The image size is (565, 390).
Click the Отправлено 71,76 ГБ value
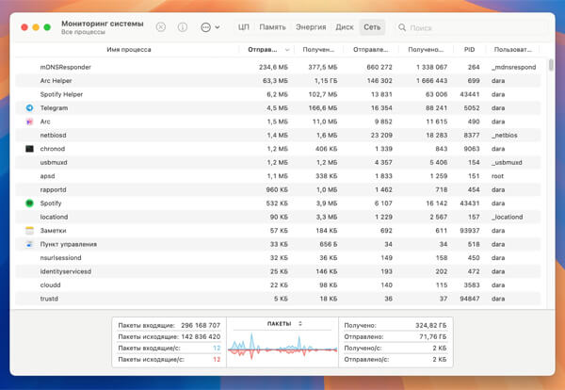(433, 336)
